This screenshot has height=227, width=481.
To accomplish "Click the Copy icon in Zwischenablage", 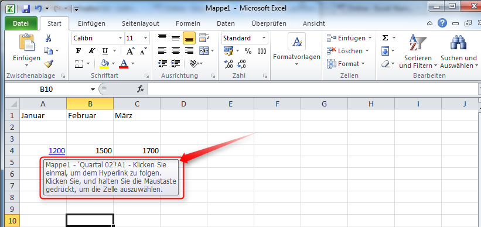I will coord(49,50).
